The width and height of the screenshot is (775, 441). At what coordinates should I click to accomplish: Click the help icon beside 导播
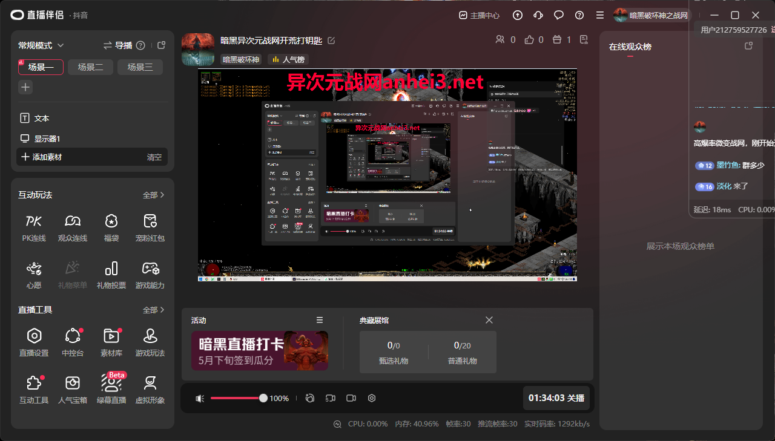(x=140, y=45)
